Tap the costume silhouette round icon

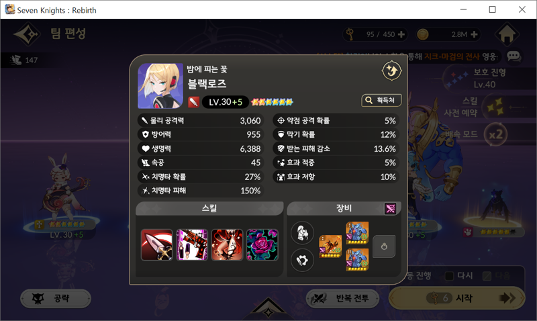pyautogui.click(x=302, y=232)
